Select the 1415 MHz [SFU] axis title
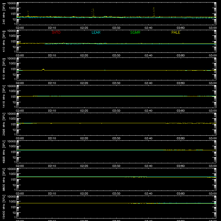221x221 pixels. pos(4,96)
